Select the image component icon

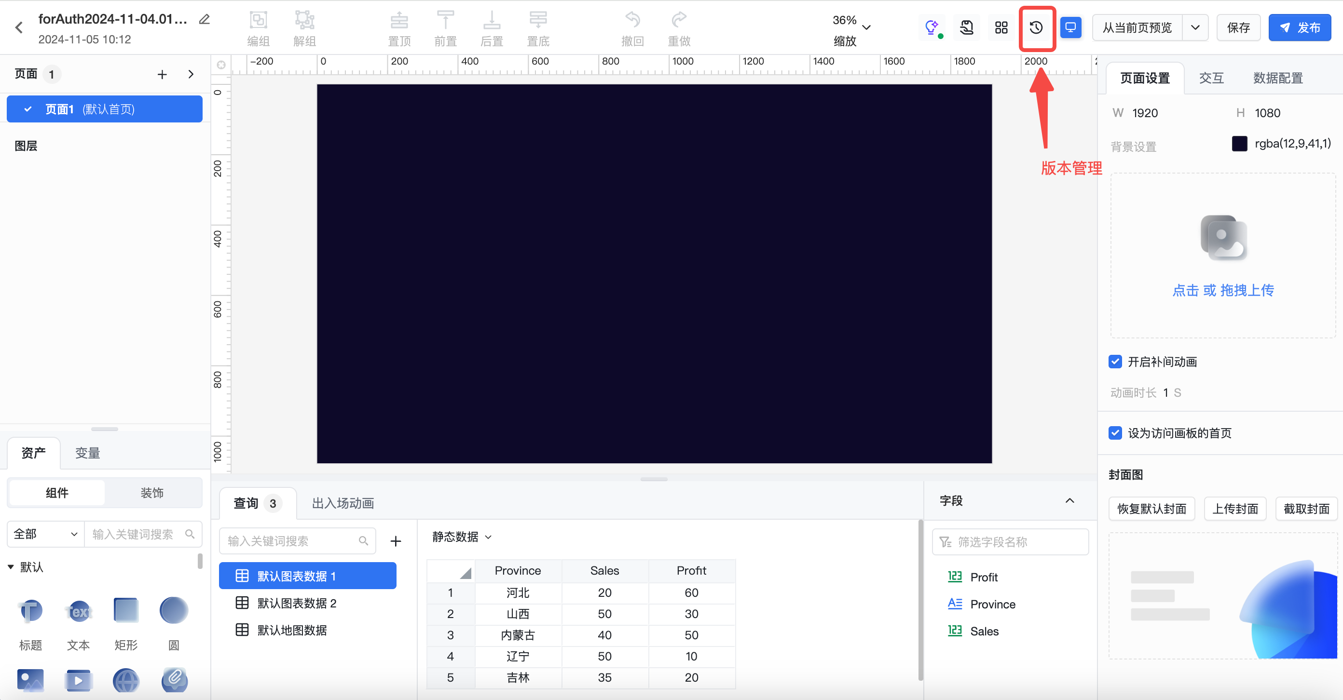click(x=31, y=680)
